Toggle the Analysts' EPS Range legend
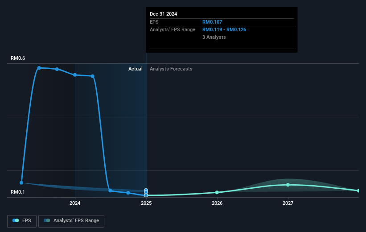Image resolution: width=366 pixels, height=232 pixels. coord(71,221)
